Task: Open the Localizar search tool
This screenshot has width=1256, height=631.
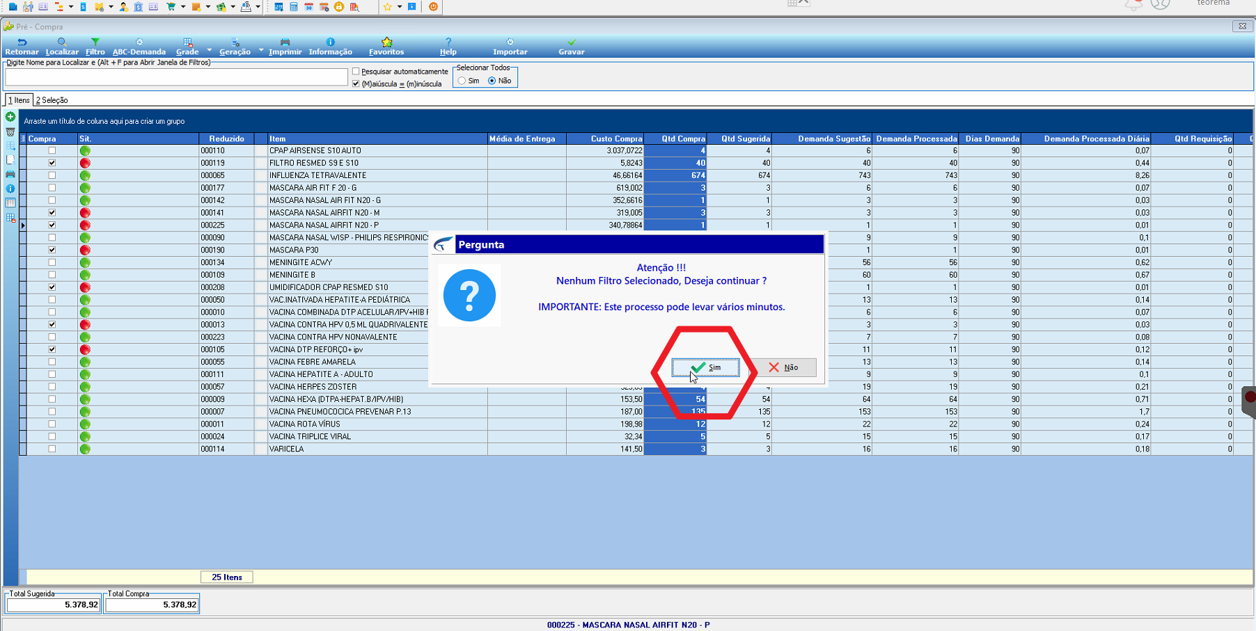Action: (x=62, y=47)
